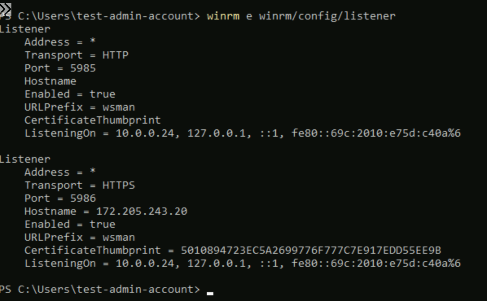Screen dimensions: 487x301
Task: Click the certificate thumbprint hash value
Action: [x=311, y=251]
